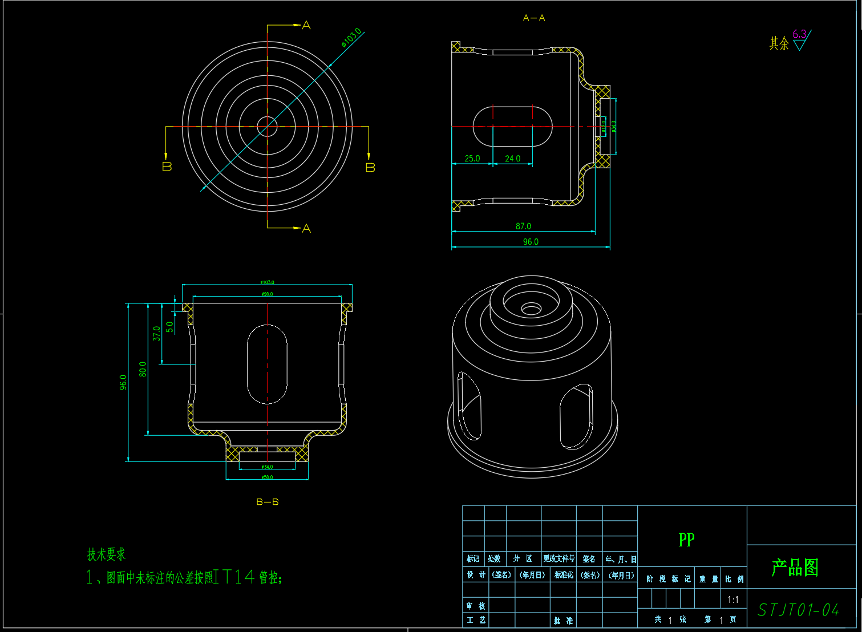Select the '5.0' flange thickness dimension
Image resolution: width=862 pixels, height=632 pixels.
(x=169, y=327)
